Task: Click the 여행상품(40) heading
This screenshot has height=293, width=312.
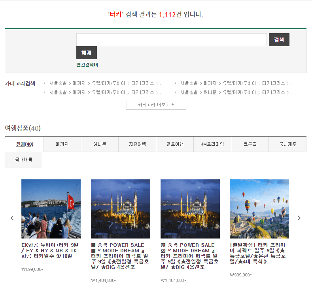Action: click(23, 128)
